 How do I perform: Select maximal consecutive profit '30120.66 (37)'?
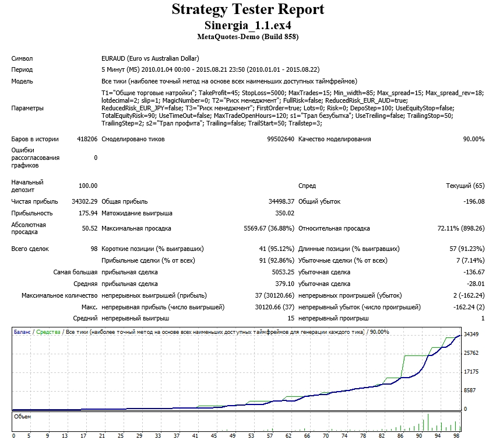[x=275, y=308]
